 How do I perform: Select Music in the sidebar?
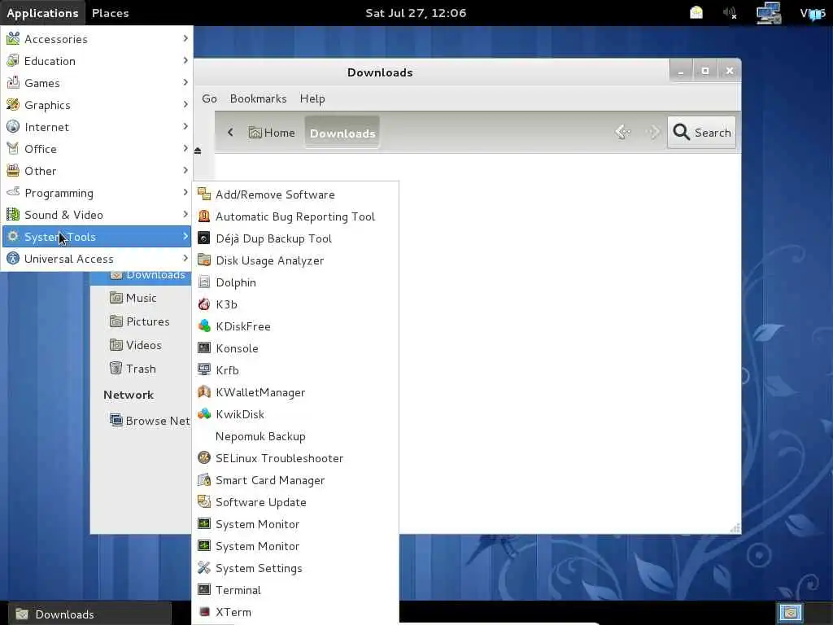point(141,298)
